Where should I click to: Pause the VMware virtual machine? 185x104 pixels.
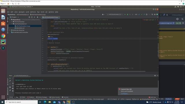[x=8, y=4]
